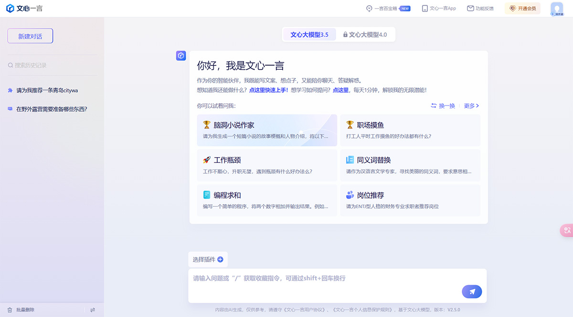Click the 换一换 refresh icon
The image size is (573, 317).
pos(434,106)
